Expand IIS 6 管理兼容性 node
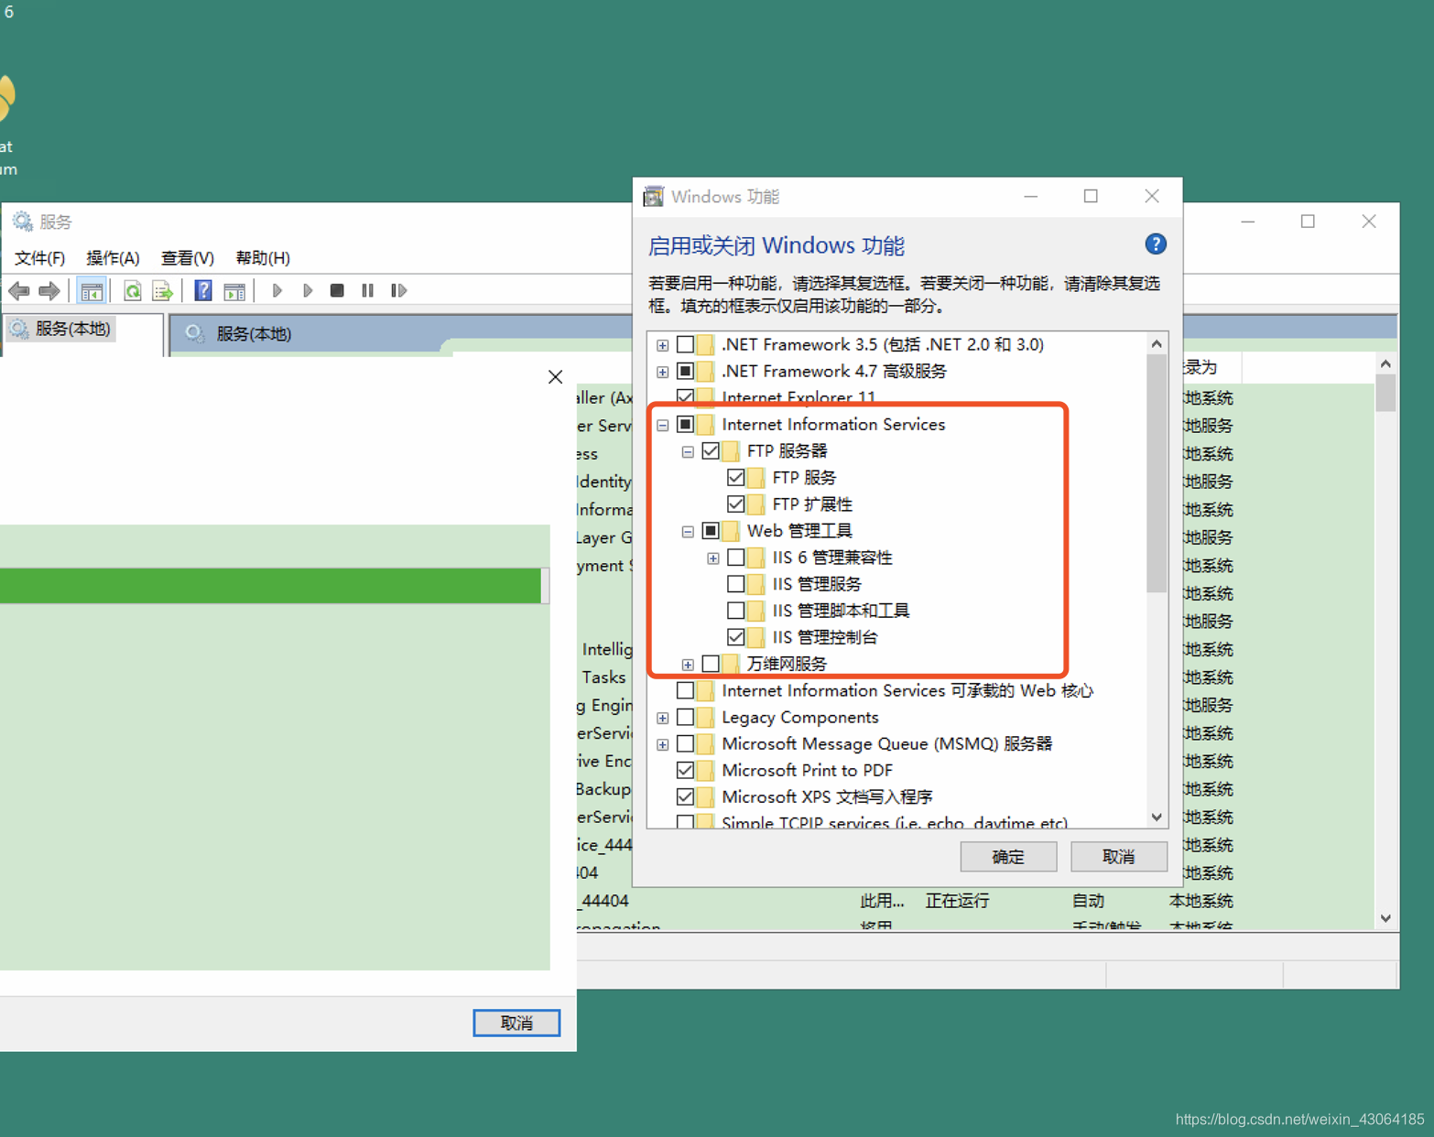Viewport: 1434px width, 1137px height. coord(712,558)
